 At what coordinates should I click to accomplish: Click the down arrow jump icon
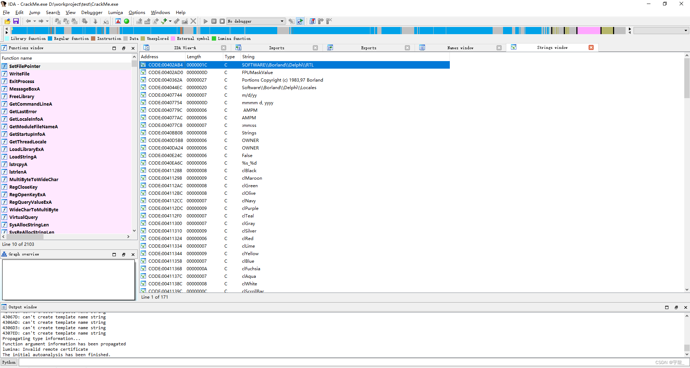click(x=95, y=21)
